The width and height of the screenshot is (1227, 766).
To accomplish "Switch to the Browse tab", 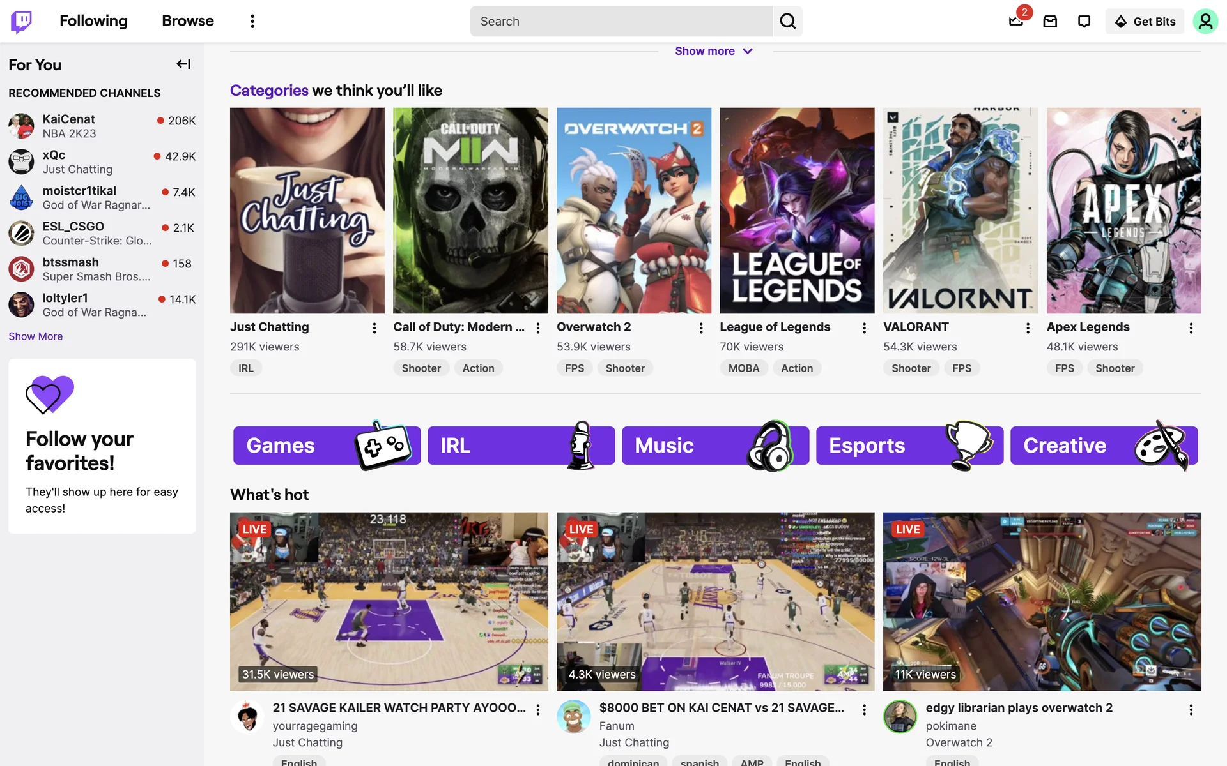I will 187,21.
